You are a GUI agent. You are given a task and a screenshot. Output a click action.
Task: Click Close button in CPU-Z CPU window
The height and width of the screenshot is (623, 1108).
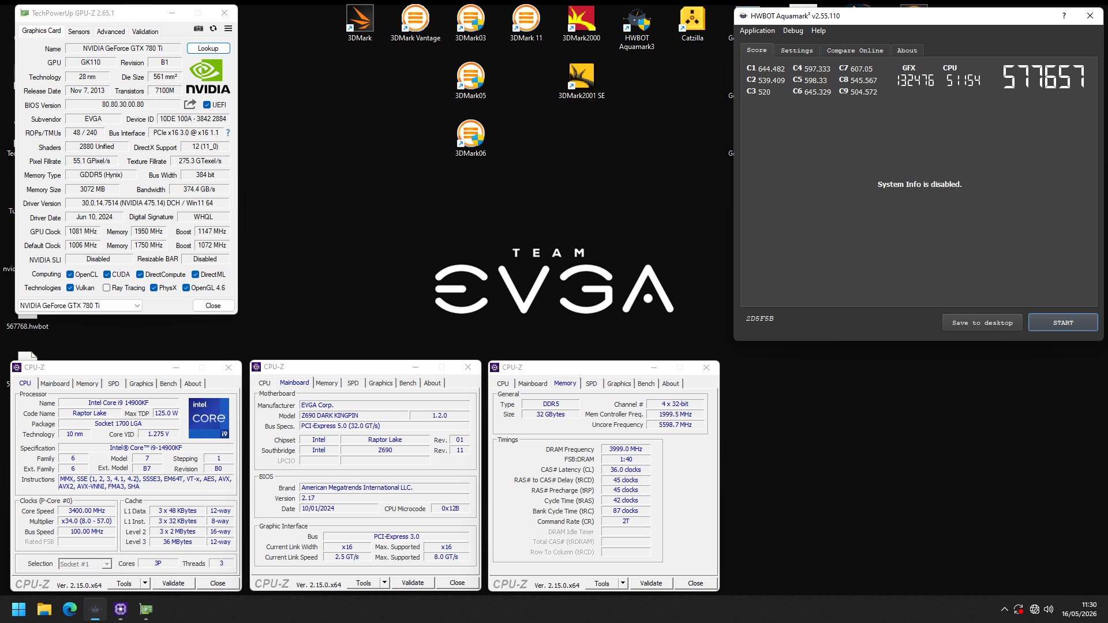coord(218,583)
